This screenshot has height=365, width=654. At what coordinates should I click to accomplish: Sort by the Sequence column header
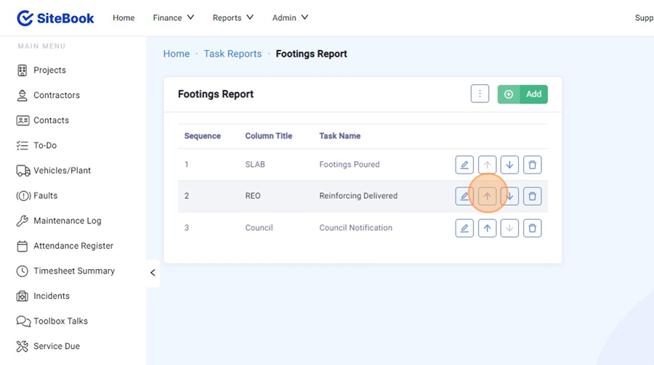pyautogui.click(x=202, y=136)
